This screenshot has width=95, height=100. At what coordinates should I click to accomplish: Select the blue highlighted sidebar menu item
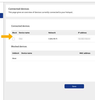(x=1, y=15)
